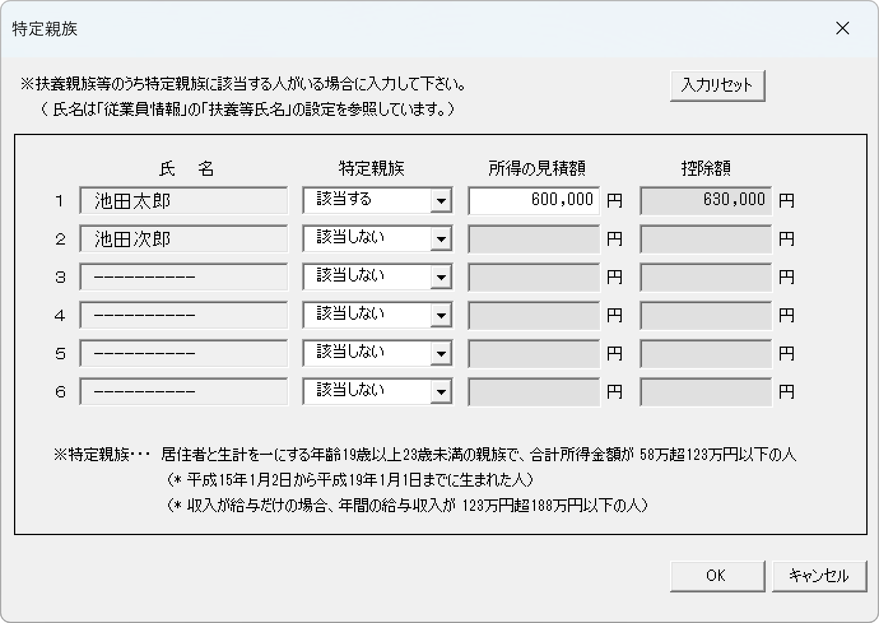Click the row 6 控除額 field
Viewport: 879px width, 623px height.
tap(706, 392)
